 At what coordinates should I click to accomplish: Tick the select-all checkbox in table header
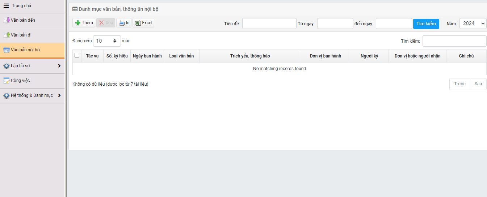pyautogui.click(x=77, y=55)
